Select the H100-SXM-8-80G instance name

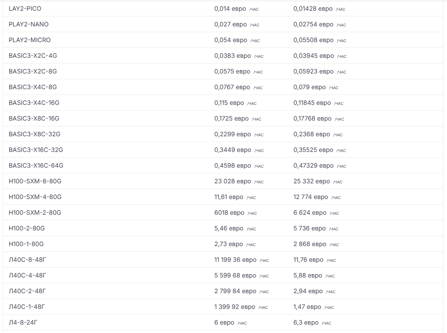coord(35,181)
